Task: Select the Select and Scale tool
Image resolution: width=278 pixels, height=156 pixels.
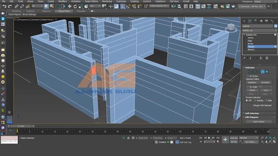Action: [81, 6]
